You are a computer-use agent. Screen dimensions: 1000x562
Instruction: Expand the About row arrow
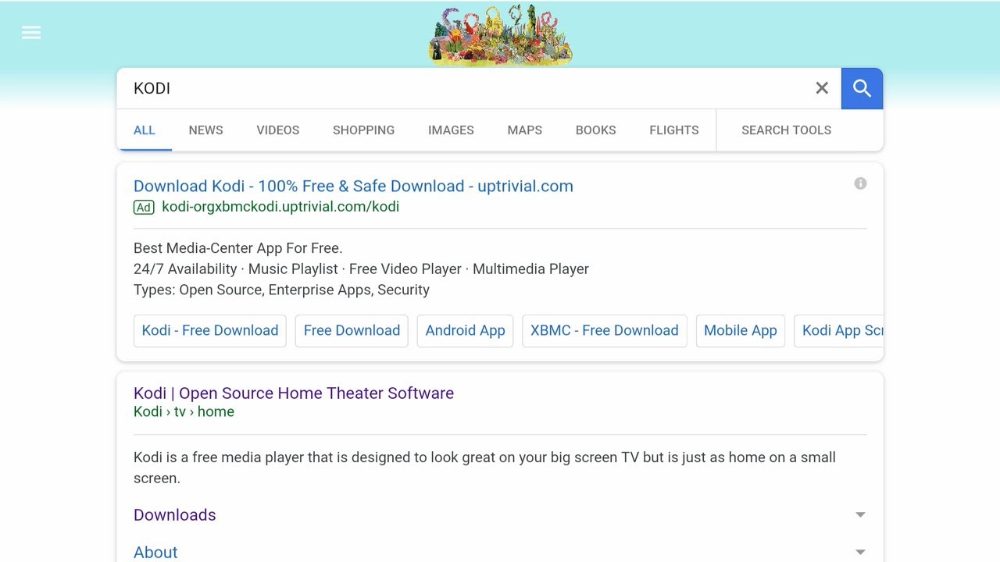[x=860, y=553]
